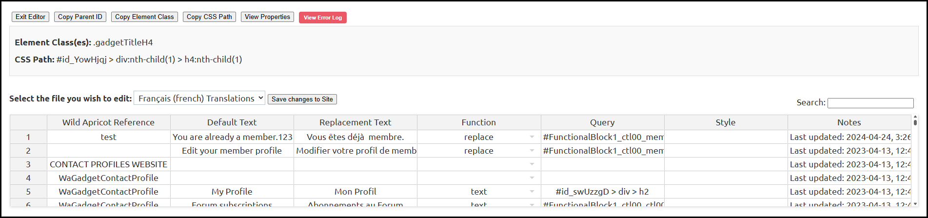Select the 'Mon Profil' replacement text cell
Viewport: 928px width, 218px height.
355,192
